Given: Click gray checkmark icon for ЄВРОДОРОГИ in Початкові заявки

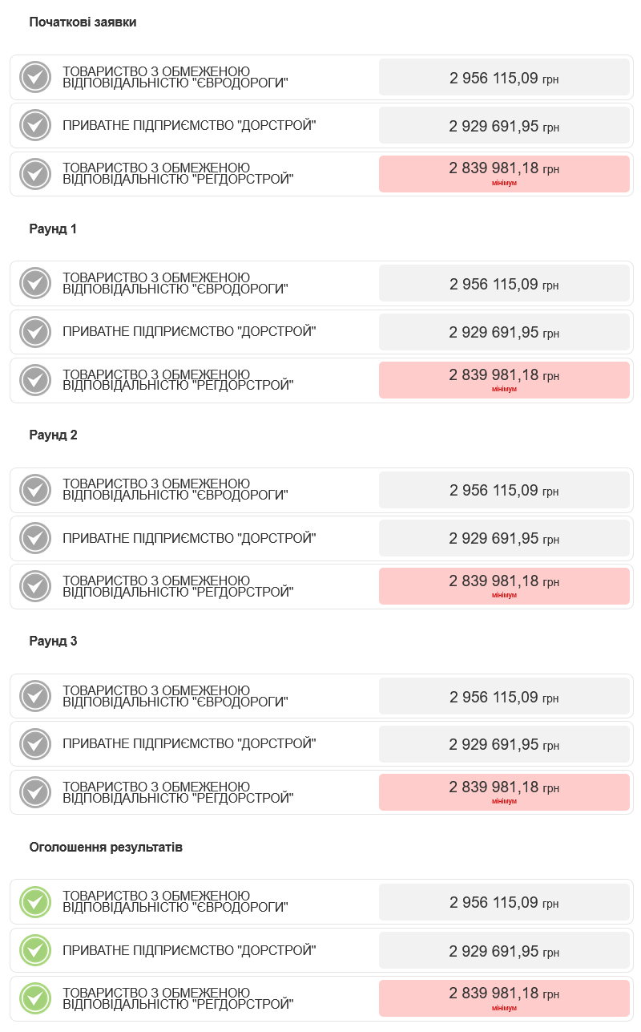Looking at the screenshot, I should [35, 77].
